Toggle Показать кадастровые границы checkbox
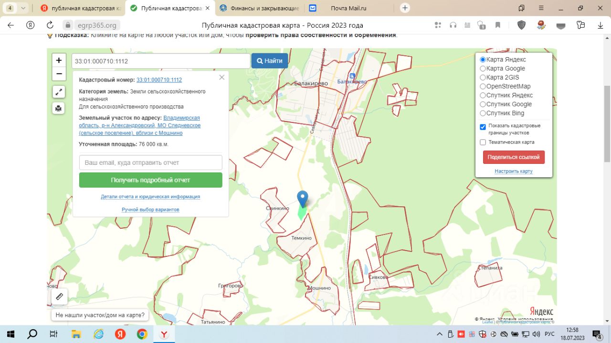The width and height of the screenshot is (611, 343). [x=483, y=127]
